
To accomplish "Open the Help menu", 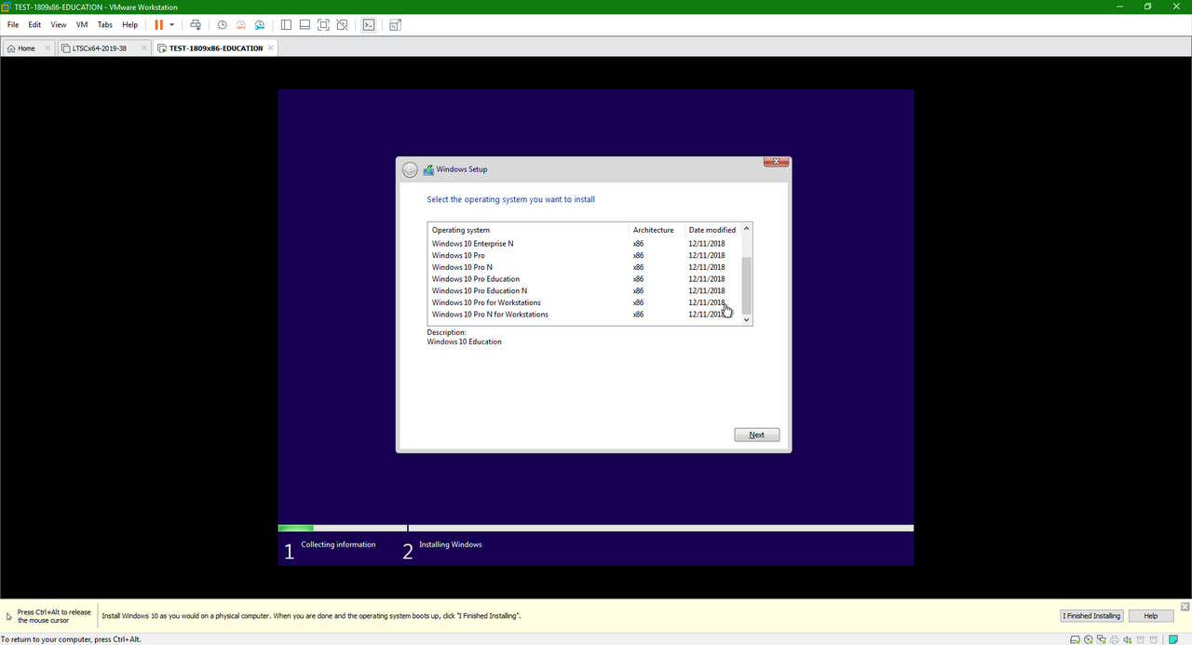I will (130, 24).
